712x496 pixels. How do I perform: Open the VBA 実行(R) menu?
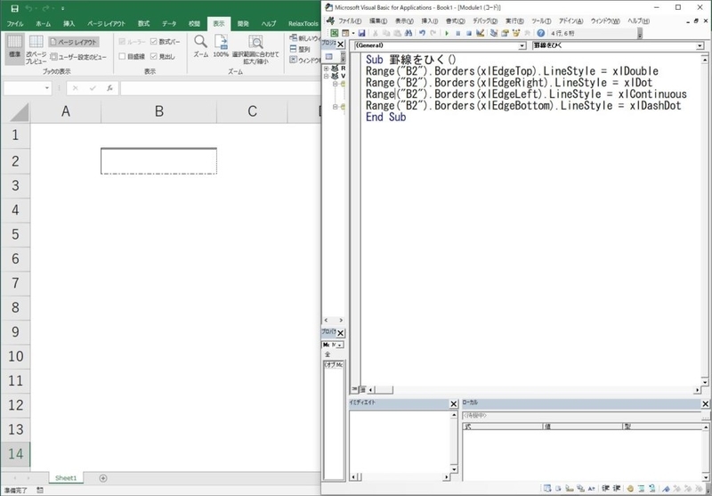coord(514,21)
